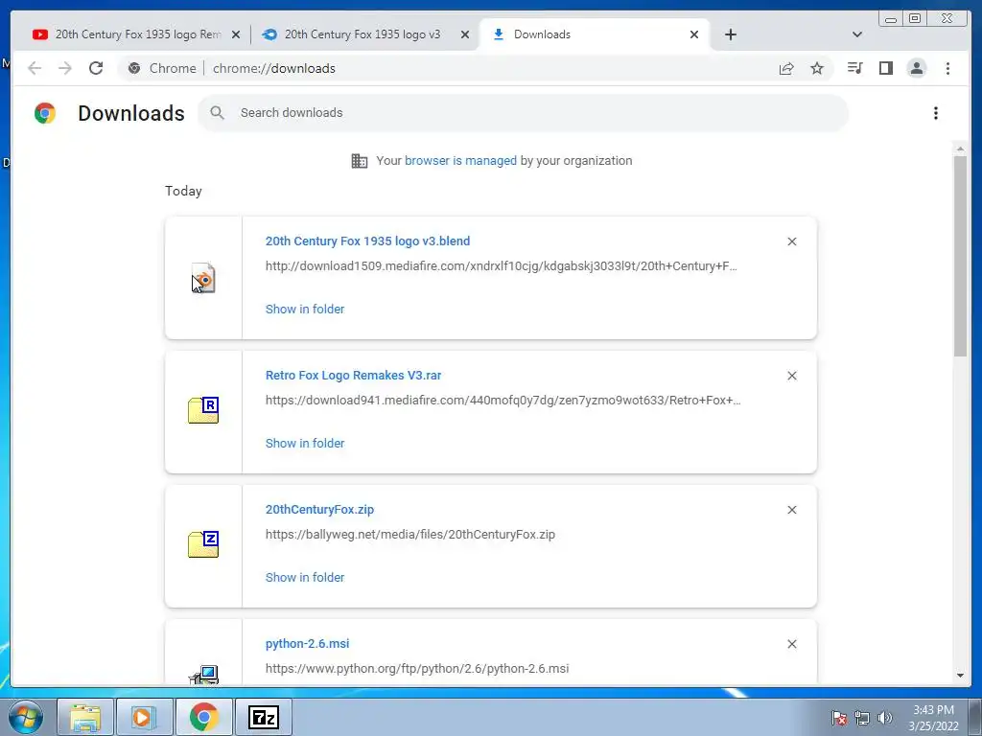The image size is (982, 736).
Task: Click the Blender file icon for the .blend download
Action: click(x=203, y=278)
